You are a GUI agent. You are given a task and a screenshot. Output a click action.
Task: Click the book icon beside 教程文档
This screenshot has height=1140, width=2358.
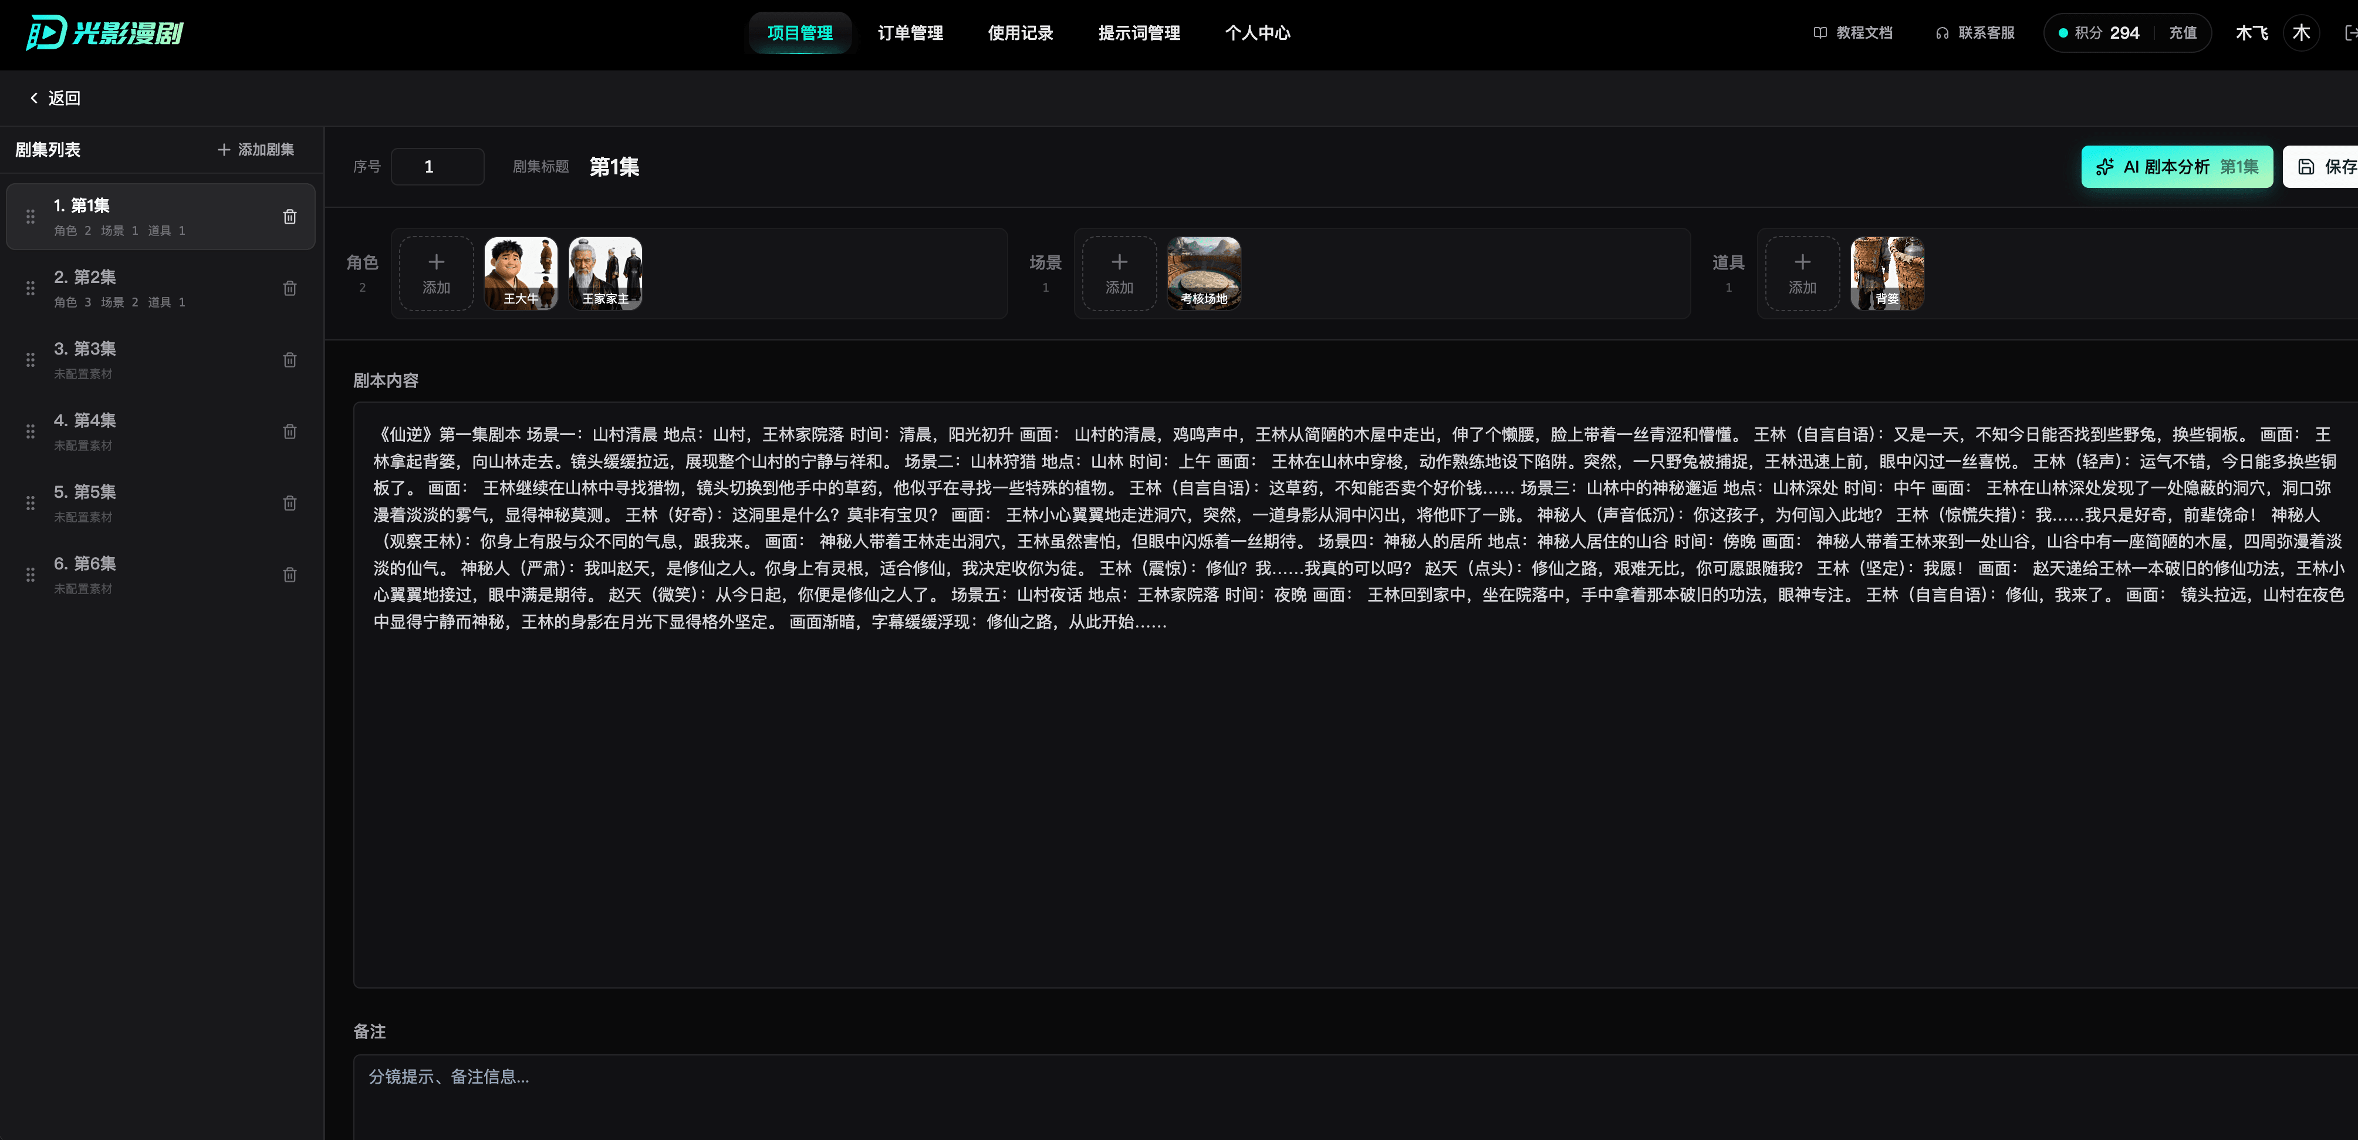[x=1820, y=33]
